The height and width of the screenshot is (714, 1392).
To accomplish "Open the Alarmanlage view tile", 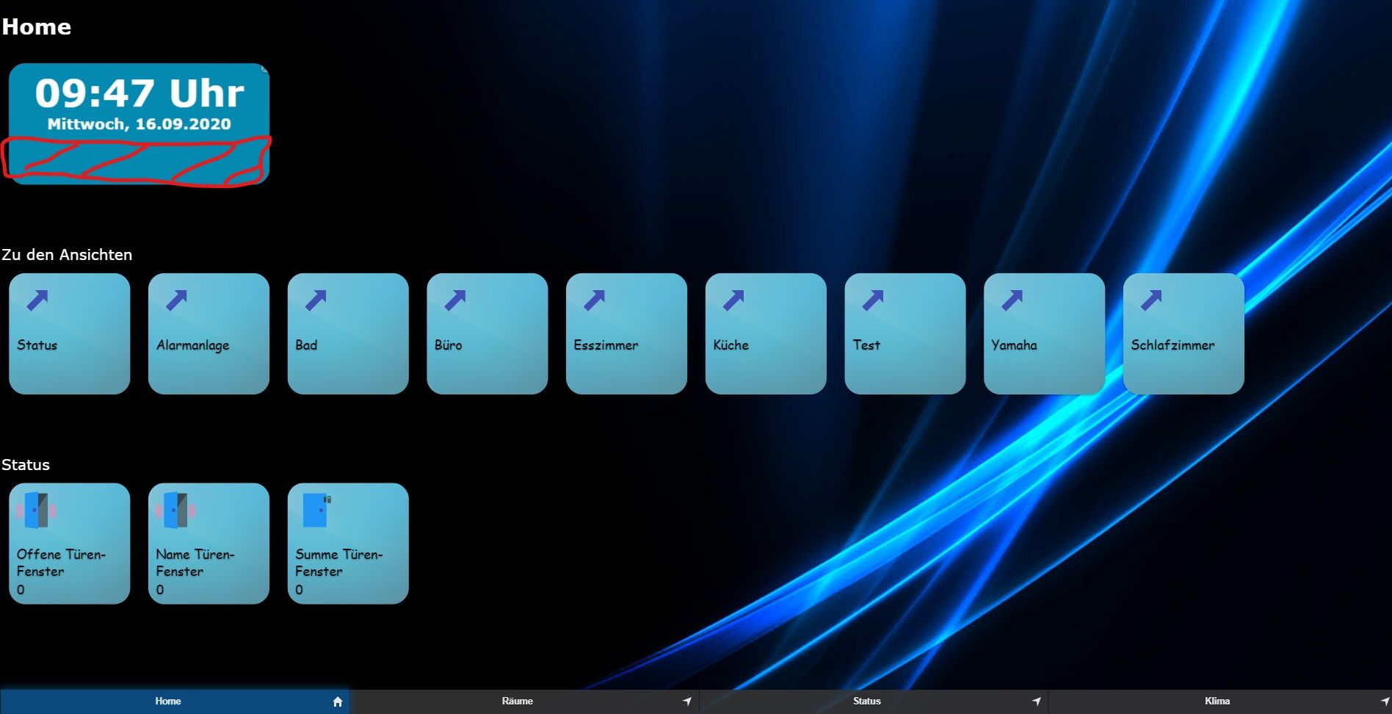I will [209, 333].
